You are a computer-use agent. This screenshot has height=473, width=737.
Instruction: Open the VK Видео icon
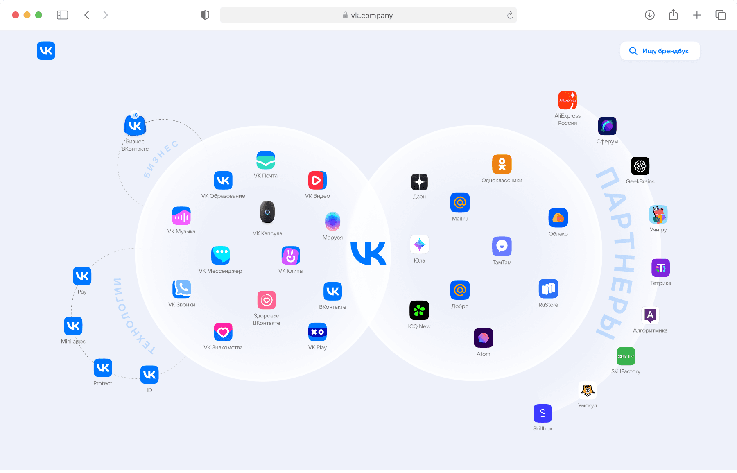tap(317, 180)
